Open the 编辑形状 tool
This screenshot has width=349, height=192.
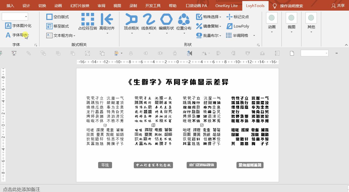point(166,21)
